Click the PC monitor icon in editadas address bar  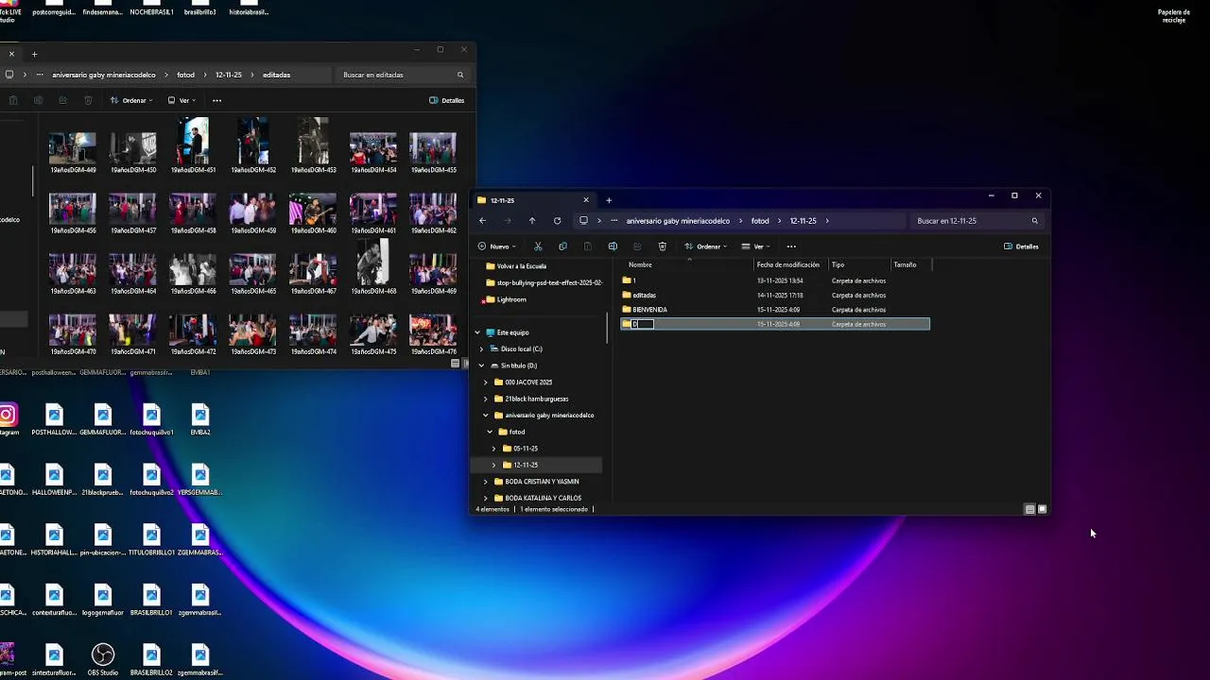9,75
